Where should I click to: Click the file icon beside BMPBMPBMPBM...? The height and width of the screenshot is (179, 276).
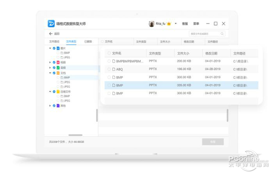pos(114,61)
